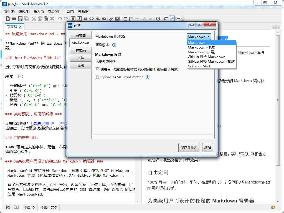Open the 工具(T) menu
Viewport: 284px width, 213px height.
pyautogui.click(x=69, y=12)
